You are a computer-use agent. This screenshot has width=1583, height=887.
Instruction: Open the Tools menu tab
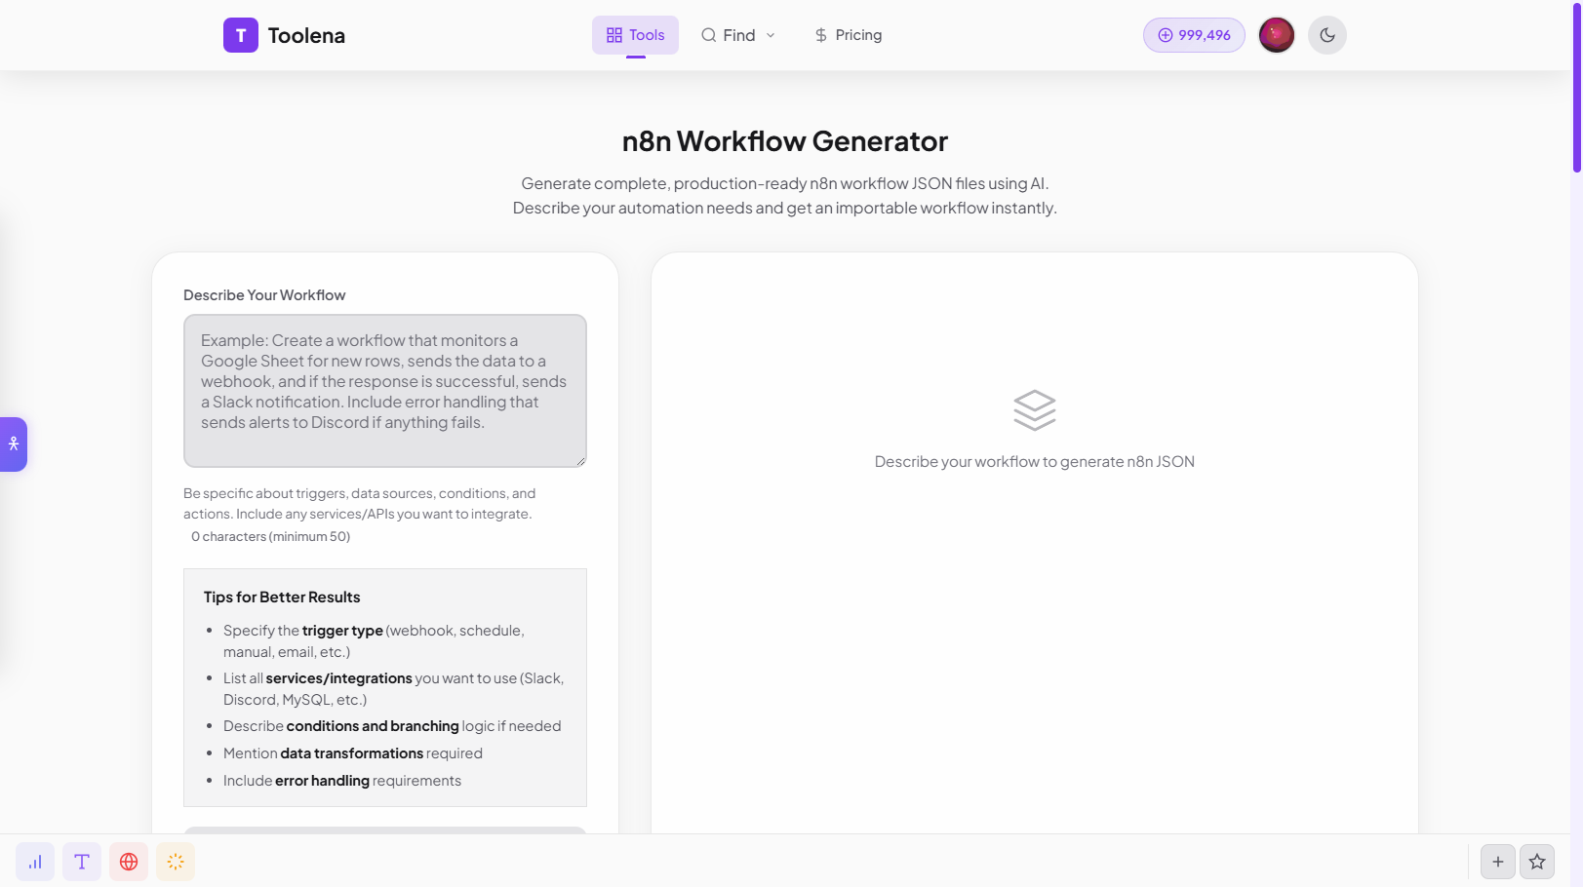[x=635, y=35]
